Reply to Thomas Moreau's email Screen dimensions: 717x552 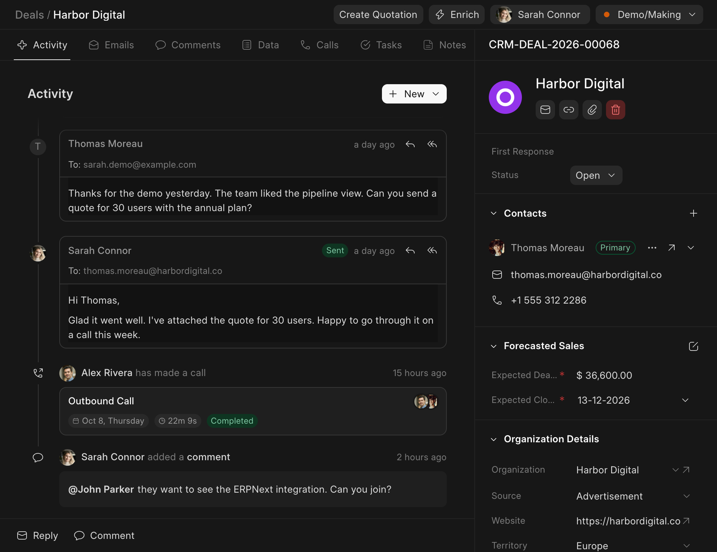coord(410,145)
